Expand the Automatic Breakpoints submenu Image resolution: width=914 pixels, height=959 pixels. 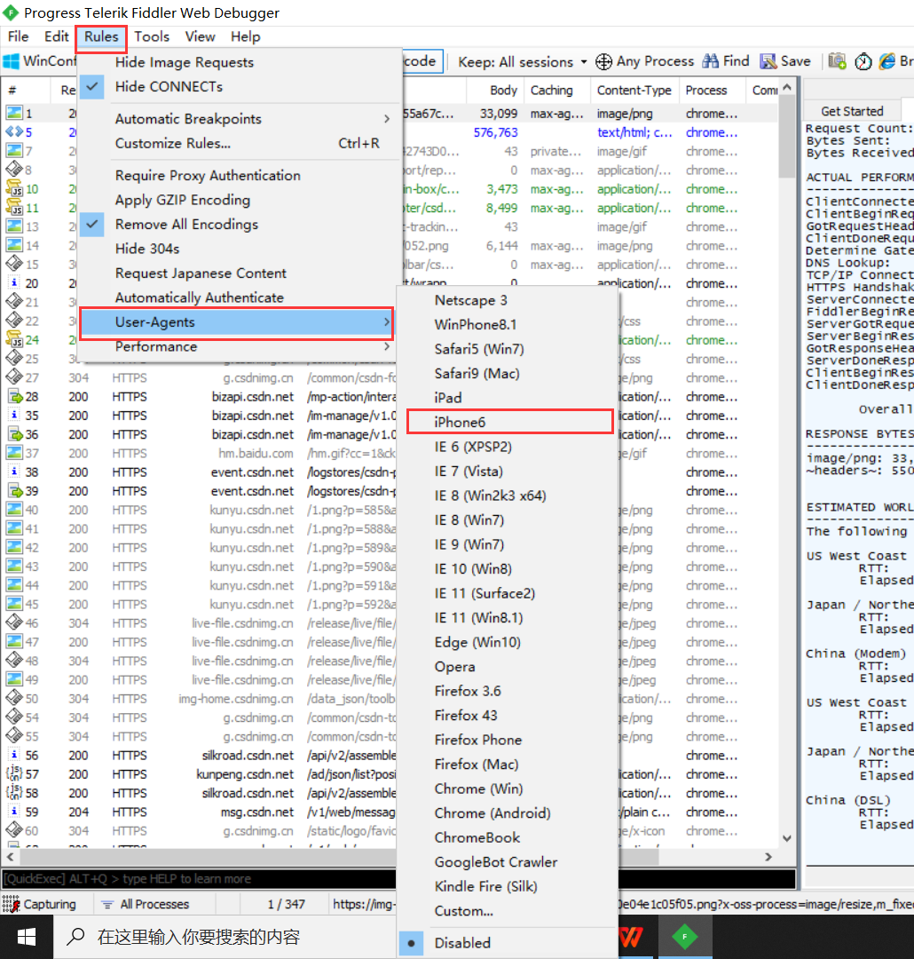pos(240,119)
